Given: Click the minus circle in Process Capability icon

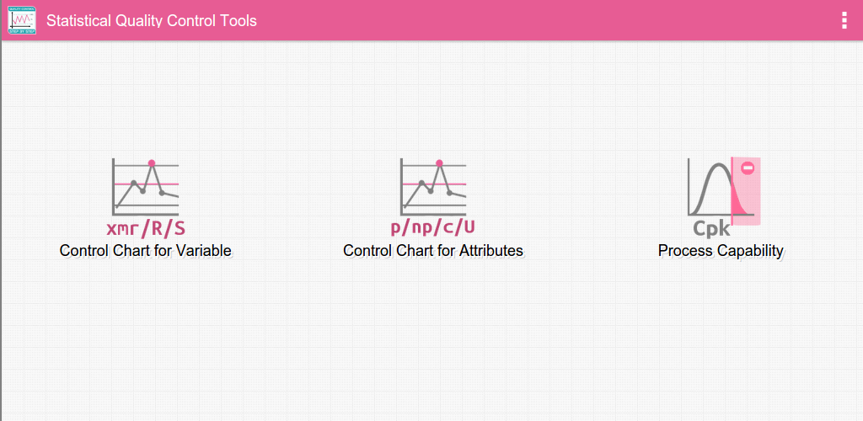Looking at the screenshot, I should 747,168.
